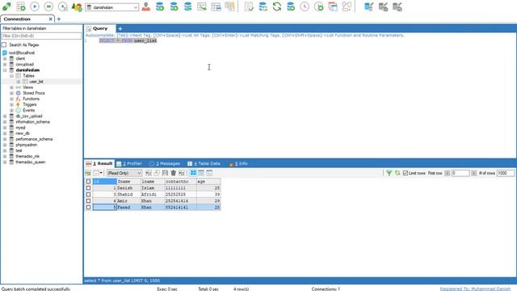Open the export dropdown arrow in result toolbar

[x=101, y=173]
